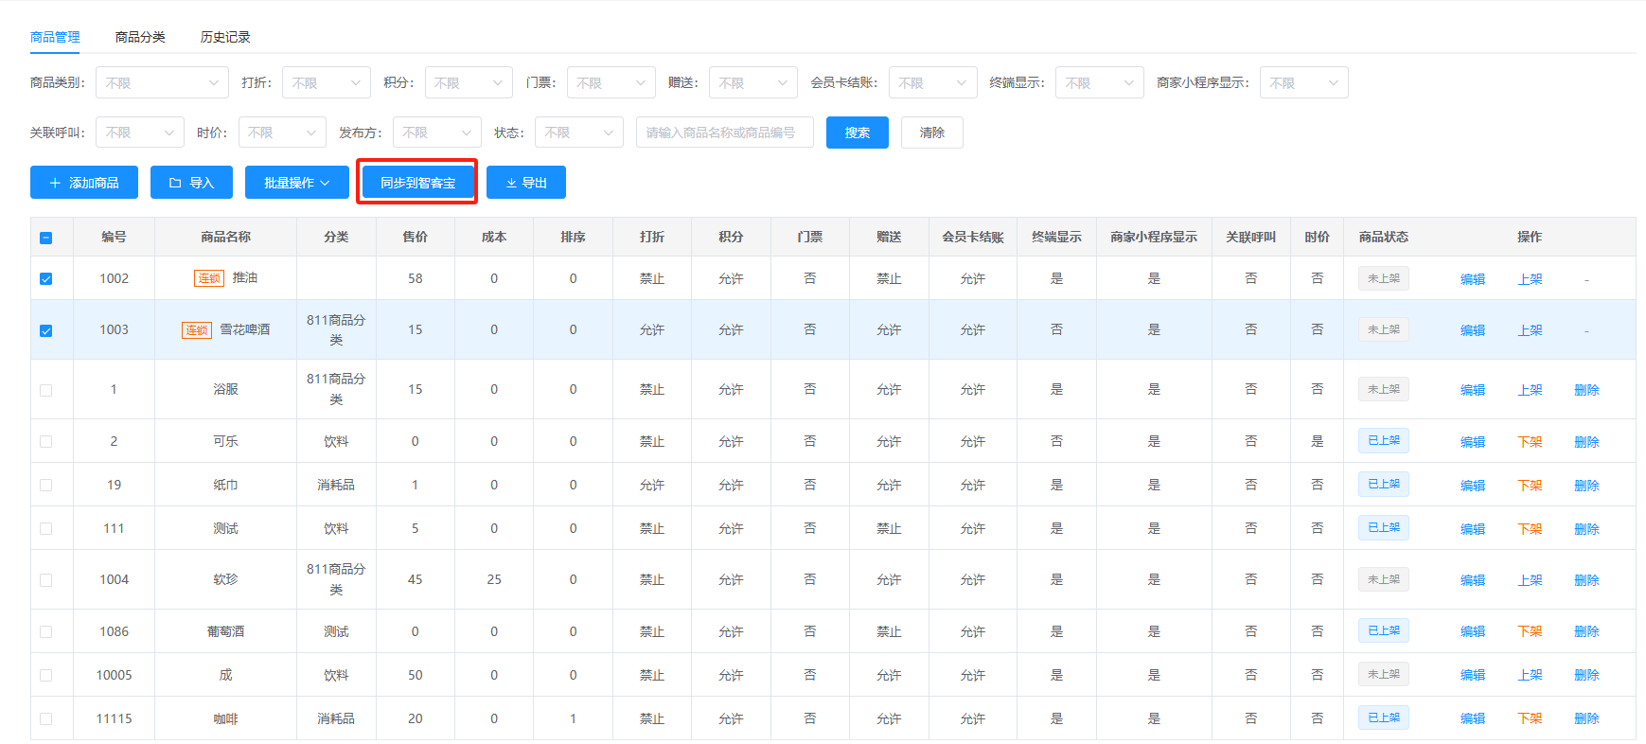
Task: Switch to the 历史记录 tab
Action: [x=225, y=37]
